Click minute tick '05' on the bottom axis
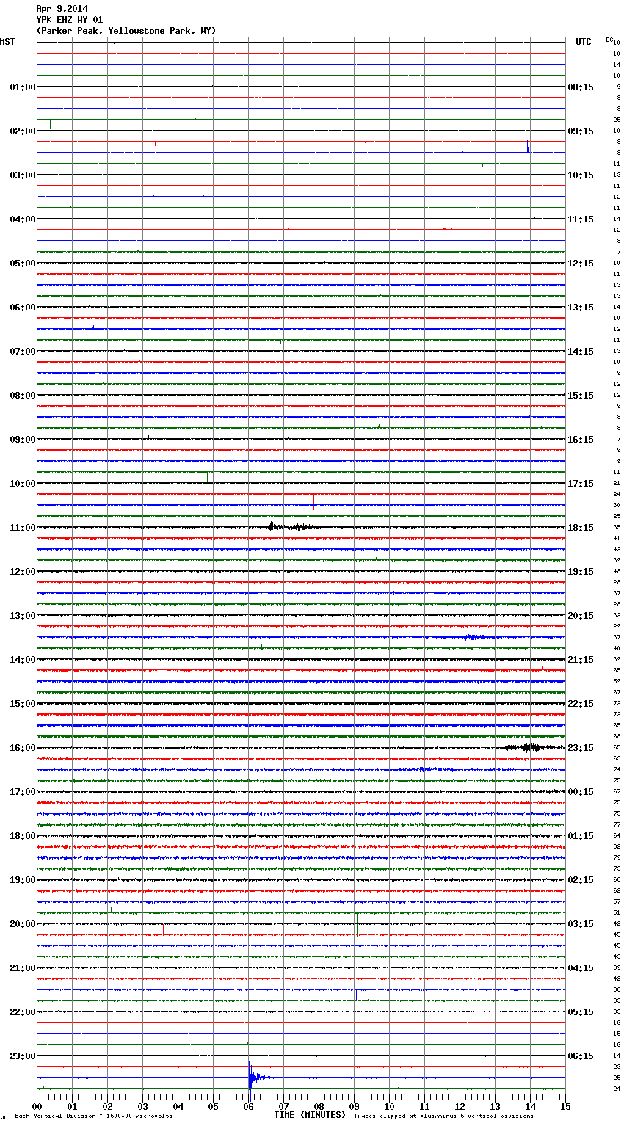This screenshot has height=1126, width=624. pyautogui.click(x=213, y=1106)
